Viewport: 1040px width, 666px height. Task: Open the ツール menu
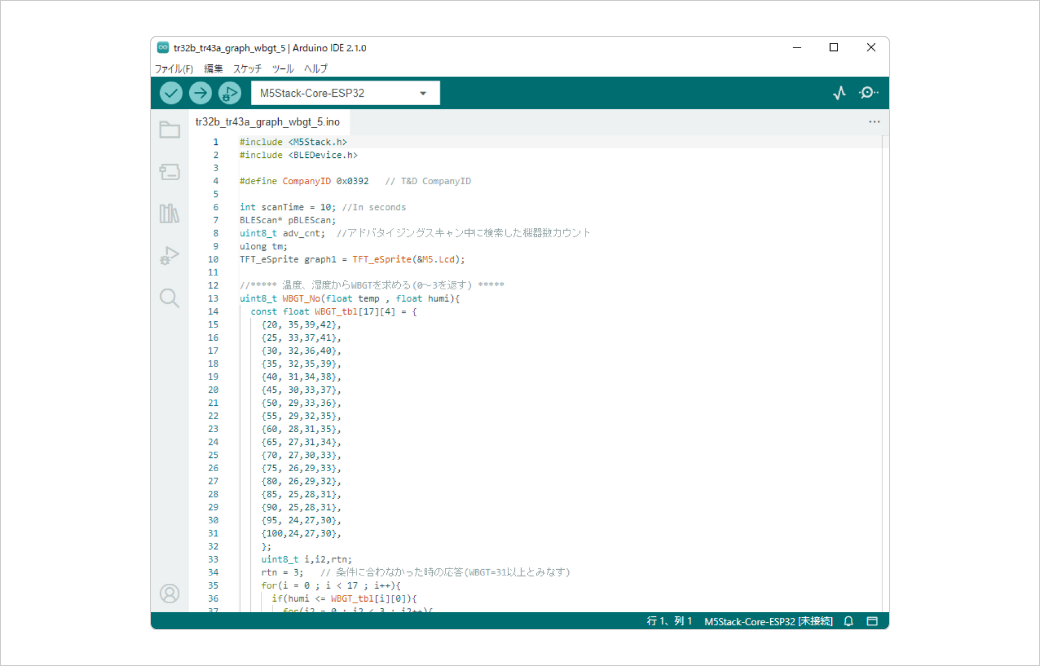point(283,69)
